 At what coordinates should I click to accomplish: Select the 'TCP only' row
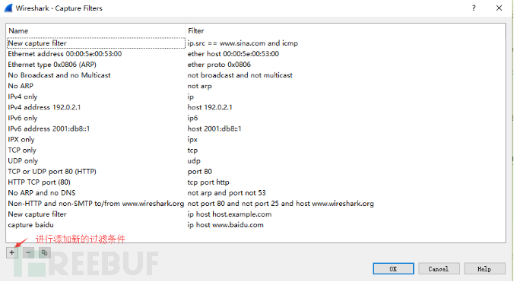click(255, 150)
